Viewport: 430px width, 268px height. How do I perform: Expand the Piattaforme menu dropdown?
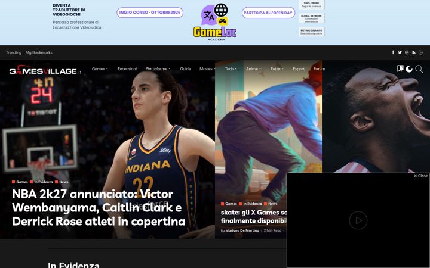click(158, 69)
